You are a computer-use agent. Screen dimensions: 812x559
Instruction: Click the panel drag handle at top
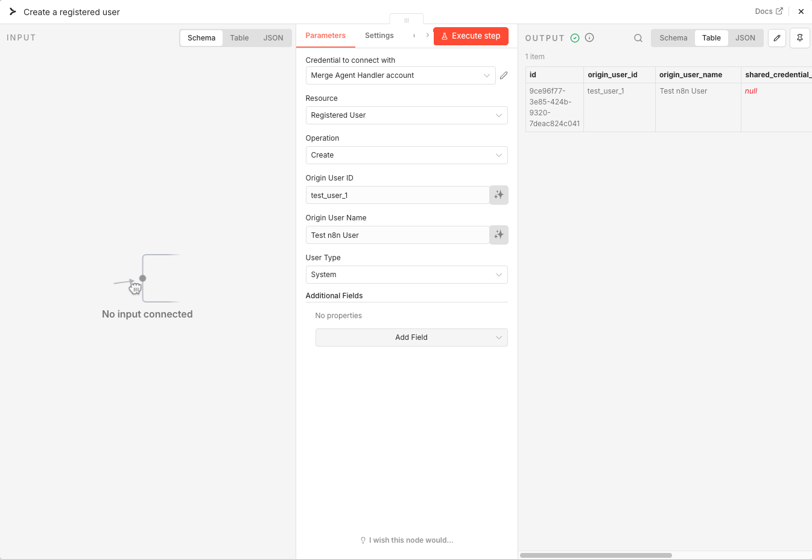407,20
